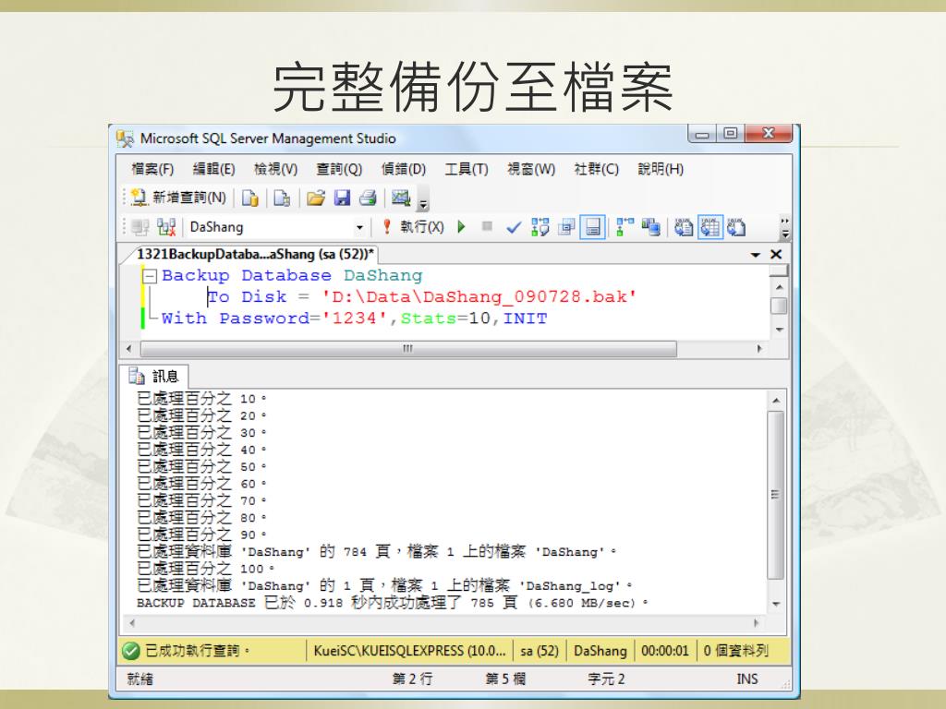This screenshot has height=709, width=946.
Task: Click editor vertical scroll up arrow
Action: coord(779,287)
